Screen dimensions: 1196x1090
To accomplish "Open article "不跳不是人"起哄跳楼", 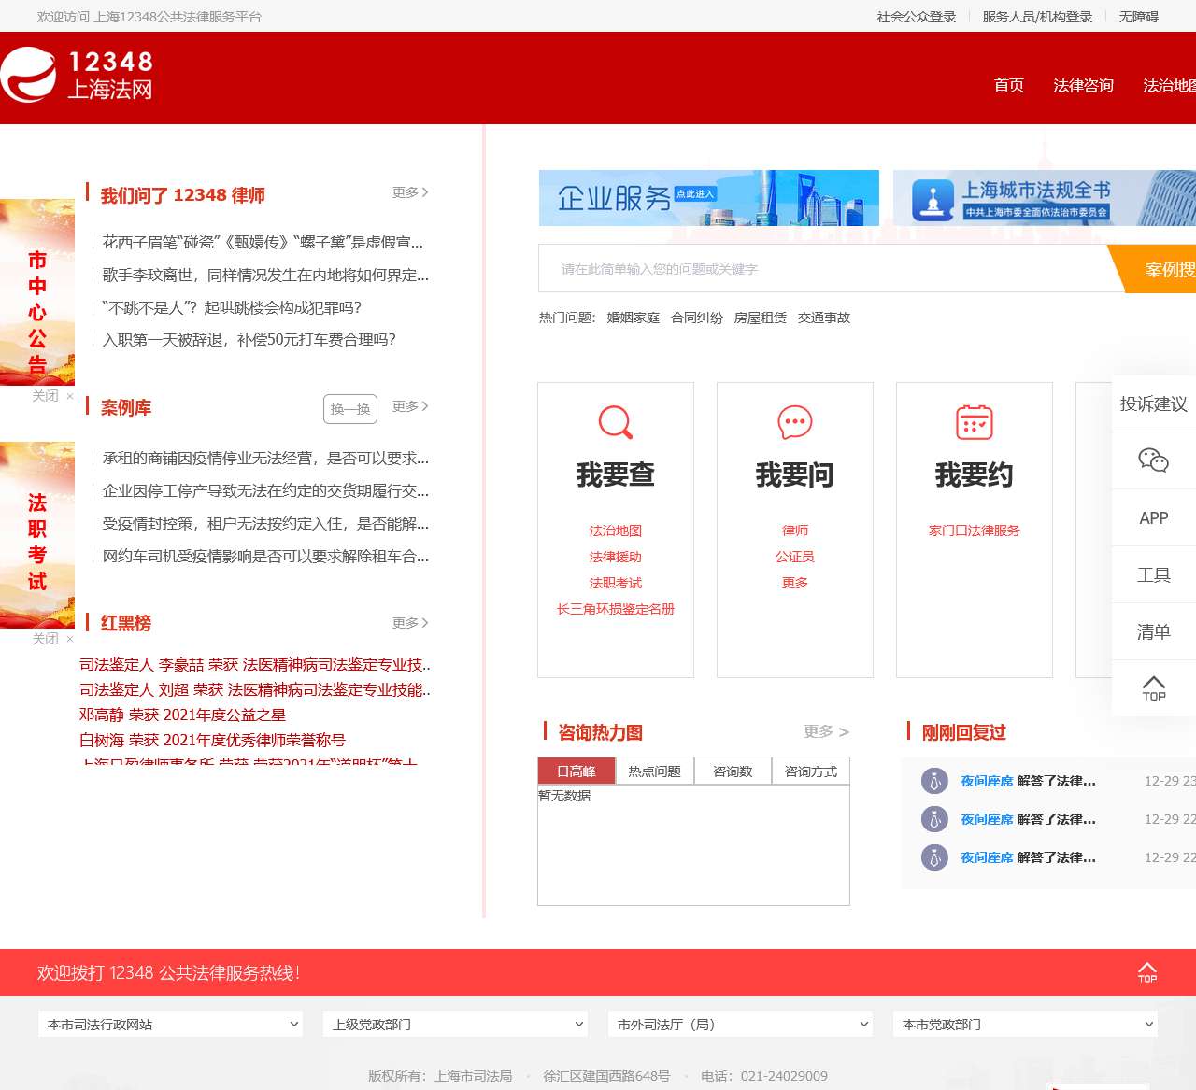I will (x=232, y=308).
